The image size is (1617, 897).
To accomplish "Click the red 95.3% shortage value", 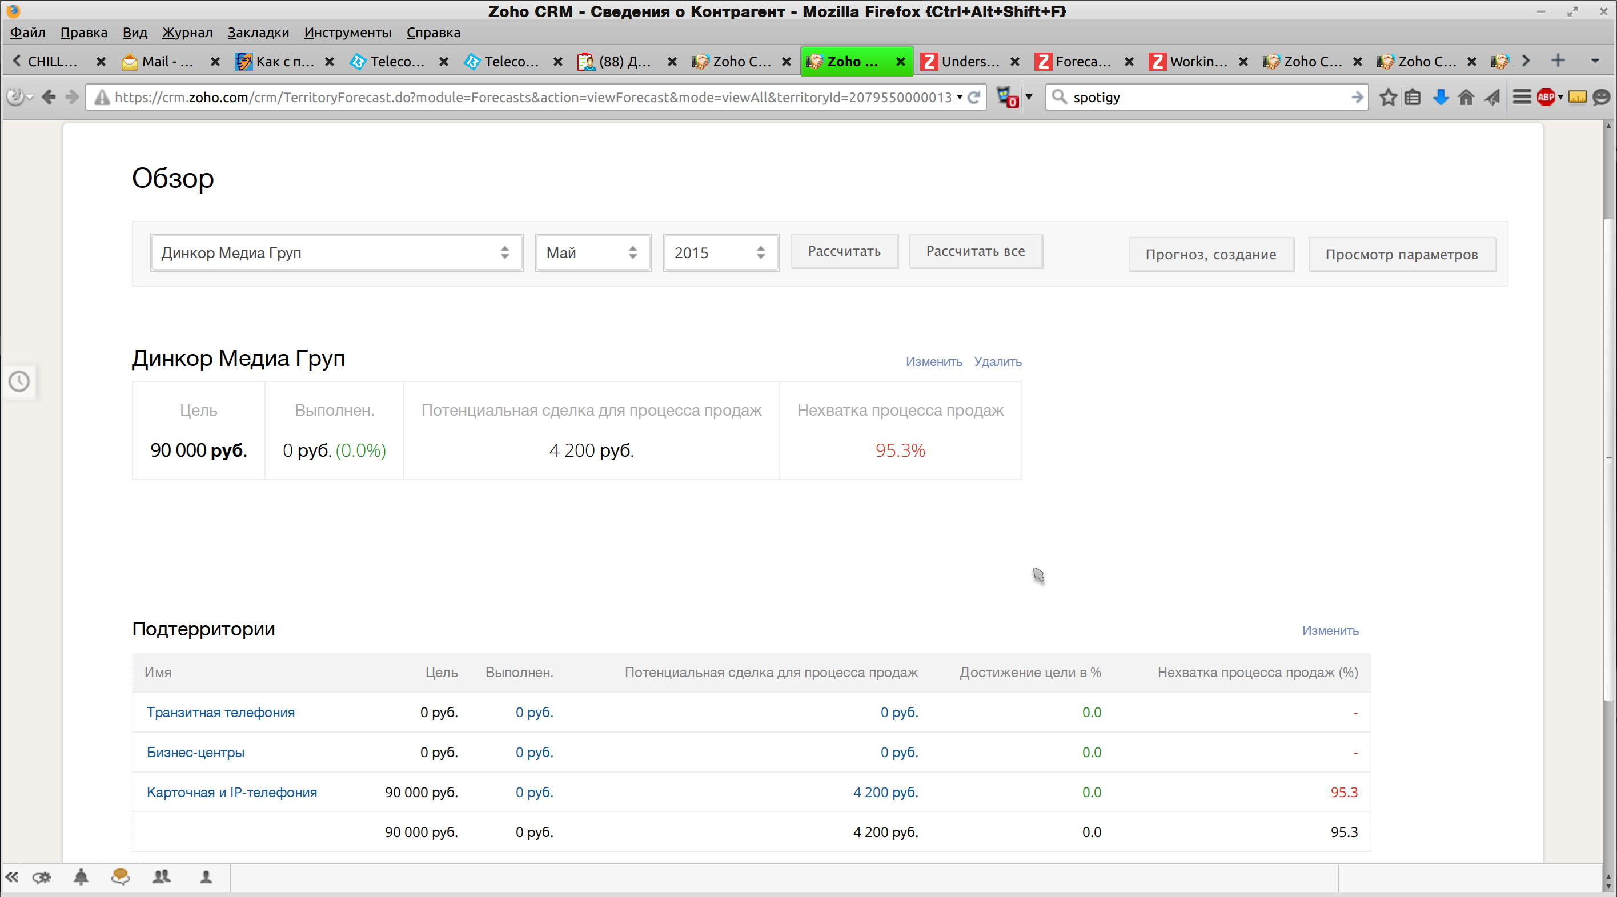I will pos(900,450).
